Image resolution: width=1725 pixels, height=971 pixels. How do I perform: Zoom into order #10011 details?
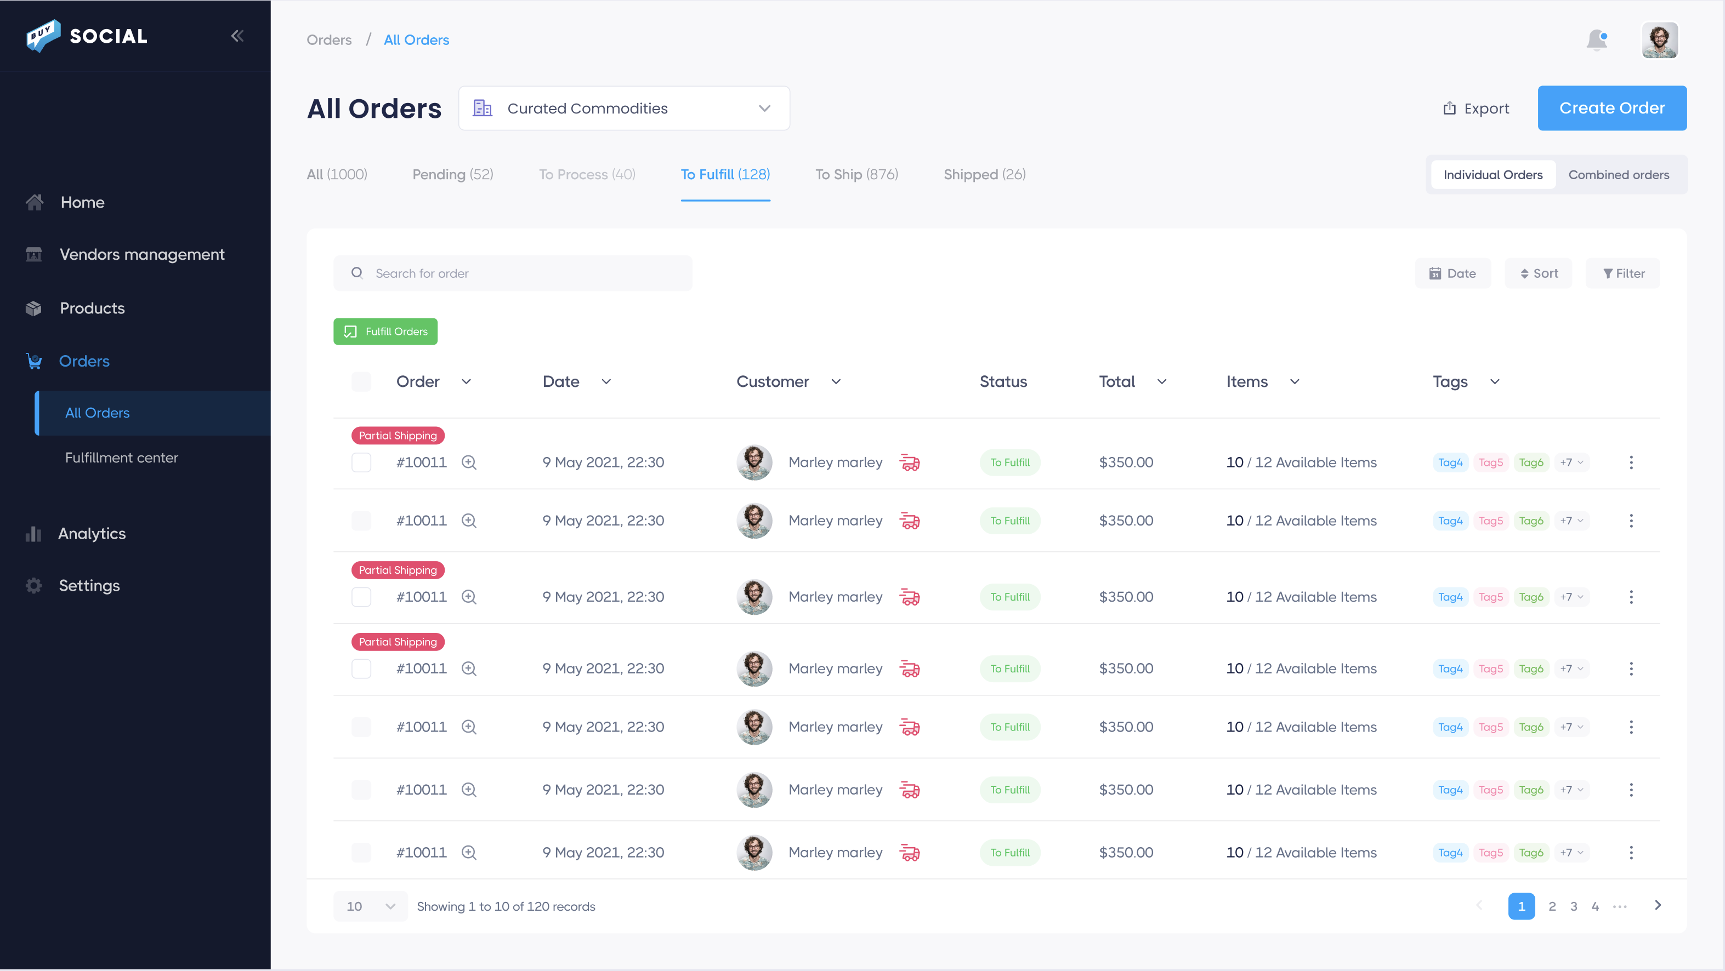pos(469,462)
